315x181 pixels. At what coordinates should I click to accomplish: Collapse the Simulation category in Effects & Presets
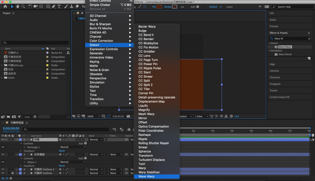(269, 51)
